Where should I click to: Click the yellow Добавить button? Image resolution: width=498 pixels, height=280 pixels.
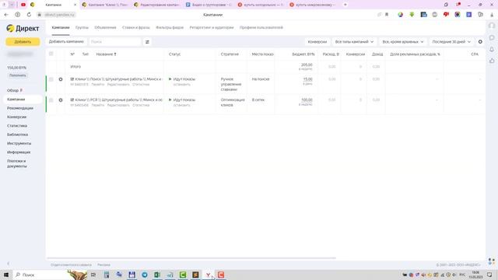tap(23, 41)
